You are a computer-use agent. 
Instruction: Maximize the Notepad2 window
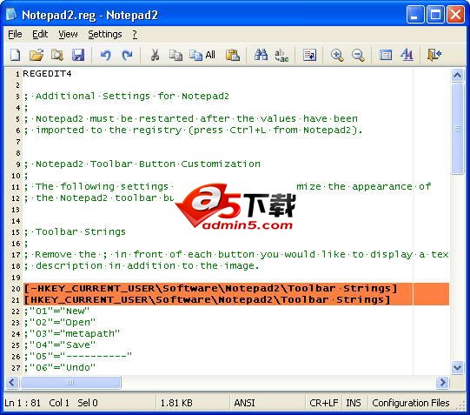435,15
